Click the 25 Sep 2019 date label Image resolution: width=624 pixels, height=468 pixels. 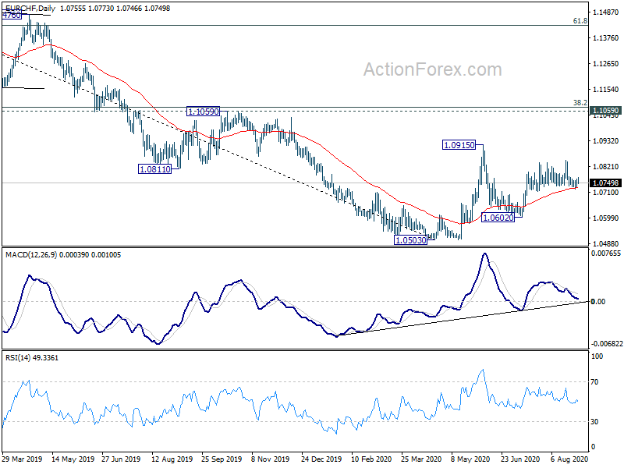pyautogui.click(x=222, y=459)
